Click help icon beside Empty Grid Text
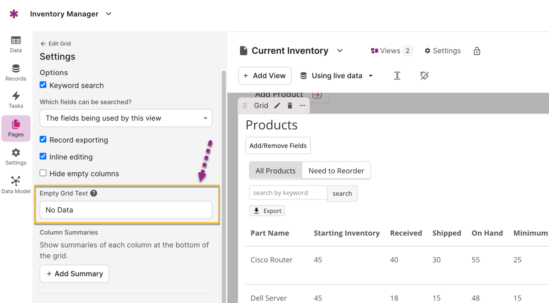The image size is (549, 303). click(94, 193)
